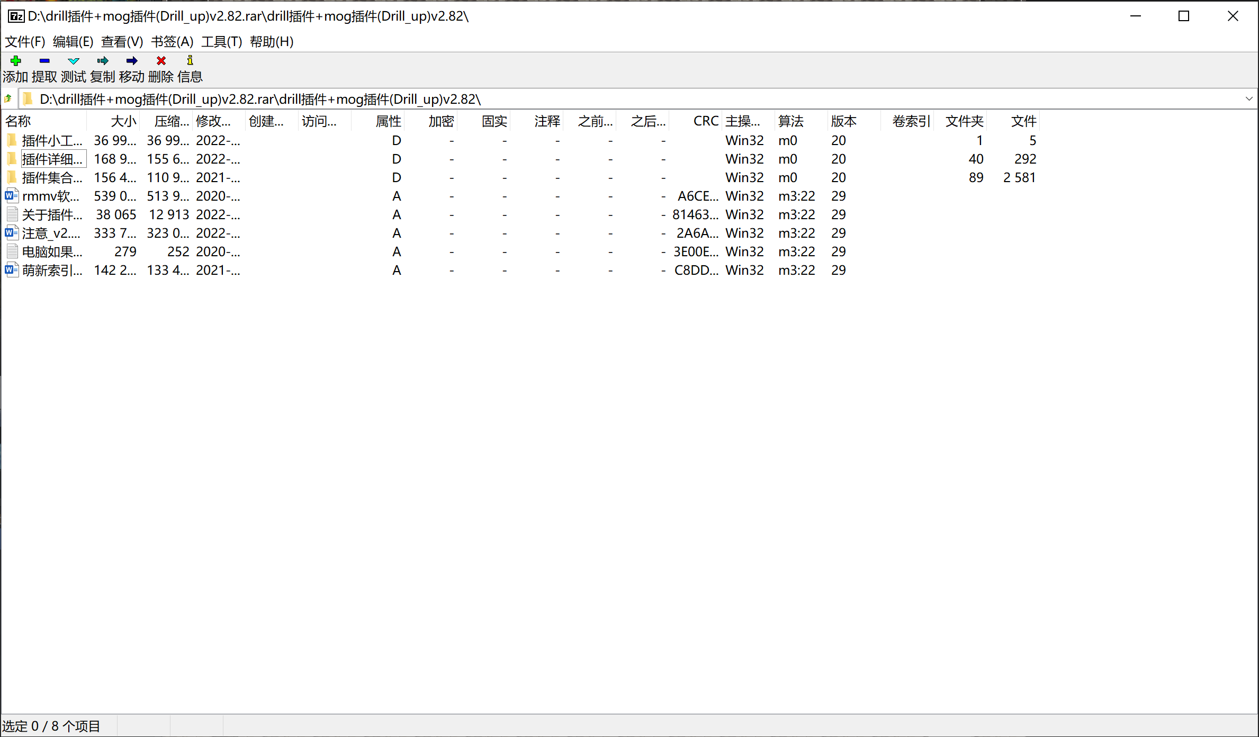Viewport: 1259px width, 737px height.
Task: Click file count value 2 581
Action: 1019,177
